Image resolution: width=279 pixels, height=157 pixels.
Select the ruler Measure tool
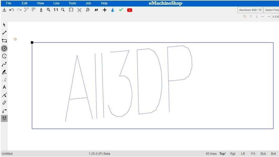(4, 103)
